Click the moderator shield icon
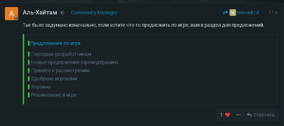Image resolution: width=284 pixels, height=126 pixels. (x=62, y=13)
